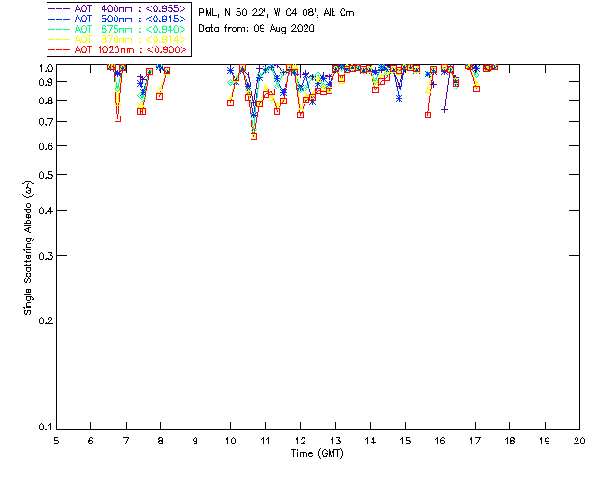Click the blue dashed line sample in legend
Viewport: 596px width, 477px height.
[60, 19]
